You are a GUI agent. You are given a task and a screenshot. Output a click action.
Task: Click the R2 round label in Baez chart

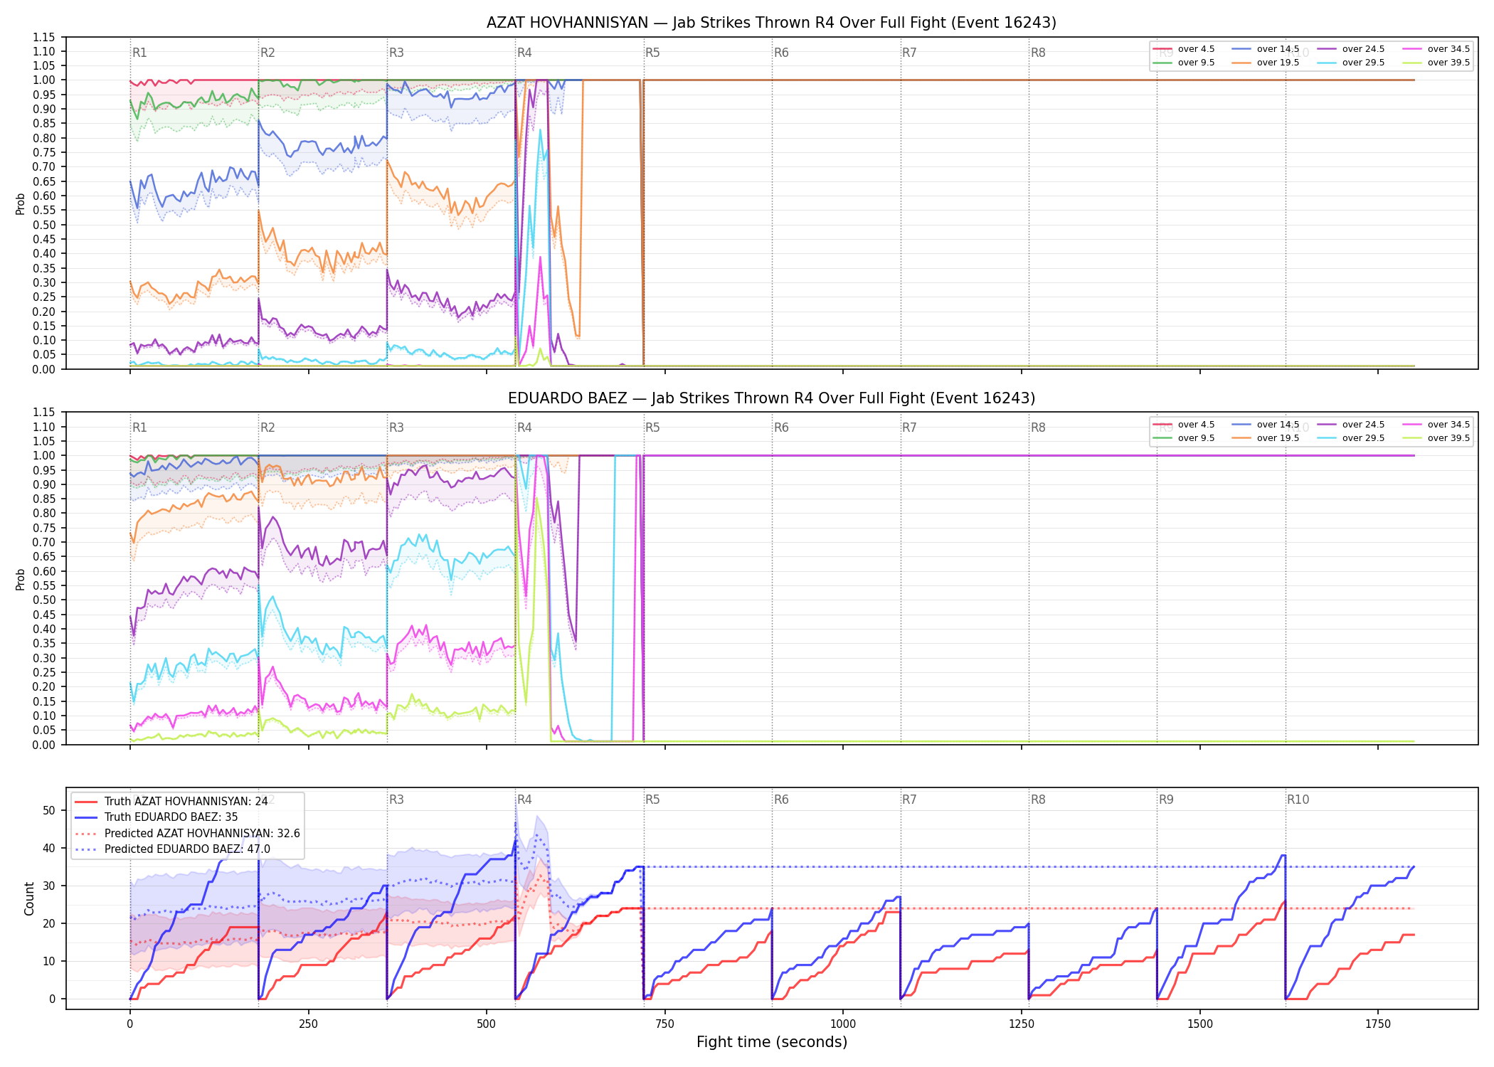[x=267, y=428]
